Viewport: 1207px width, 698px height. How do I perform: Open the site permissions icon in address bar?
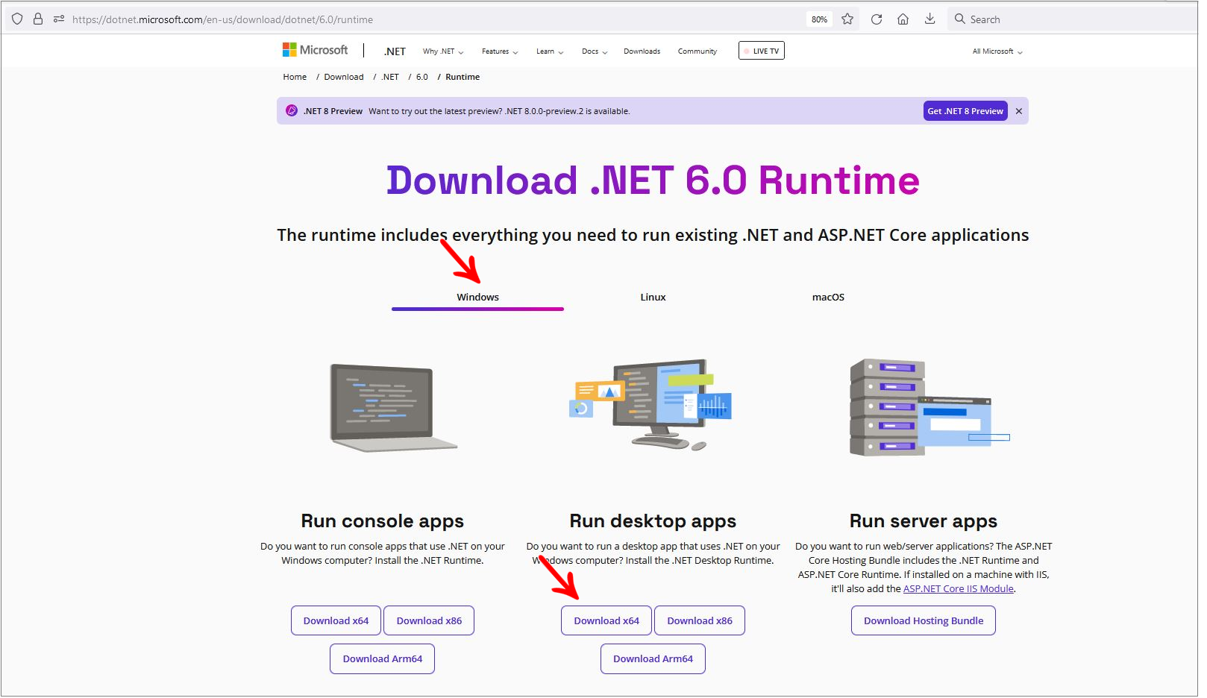(59, 19)
